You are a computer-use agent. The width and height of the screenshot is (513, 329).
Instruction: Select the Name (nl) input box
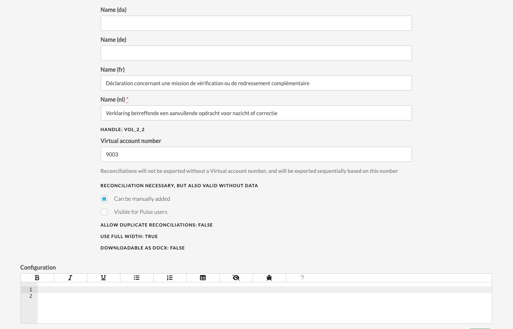tap(256, 113)
